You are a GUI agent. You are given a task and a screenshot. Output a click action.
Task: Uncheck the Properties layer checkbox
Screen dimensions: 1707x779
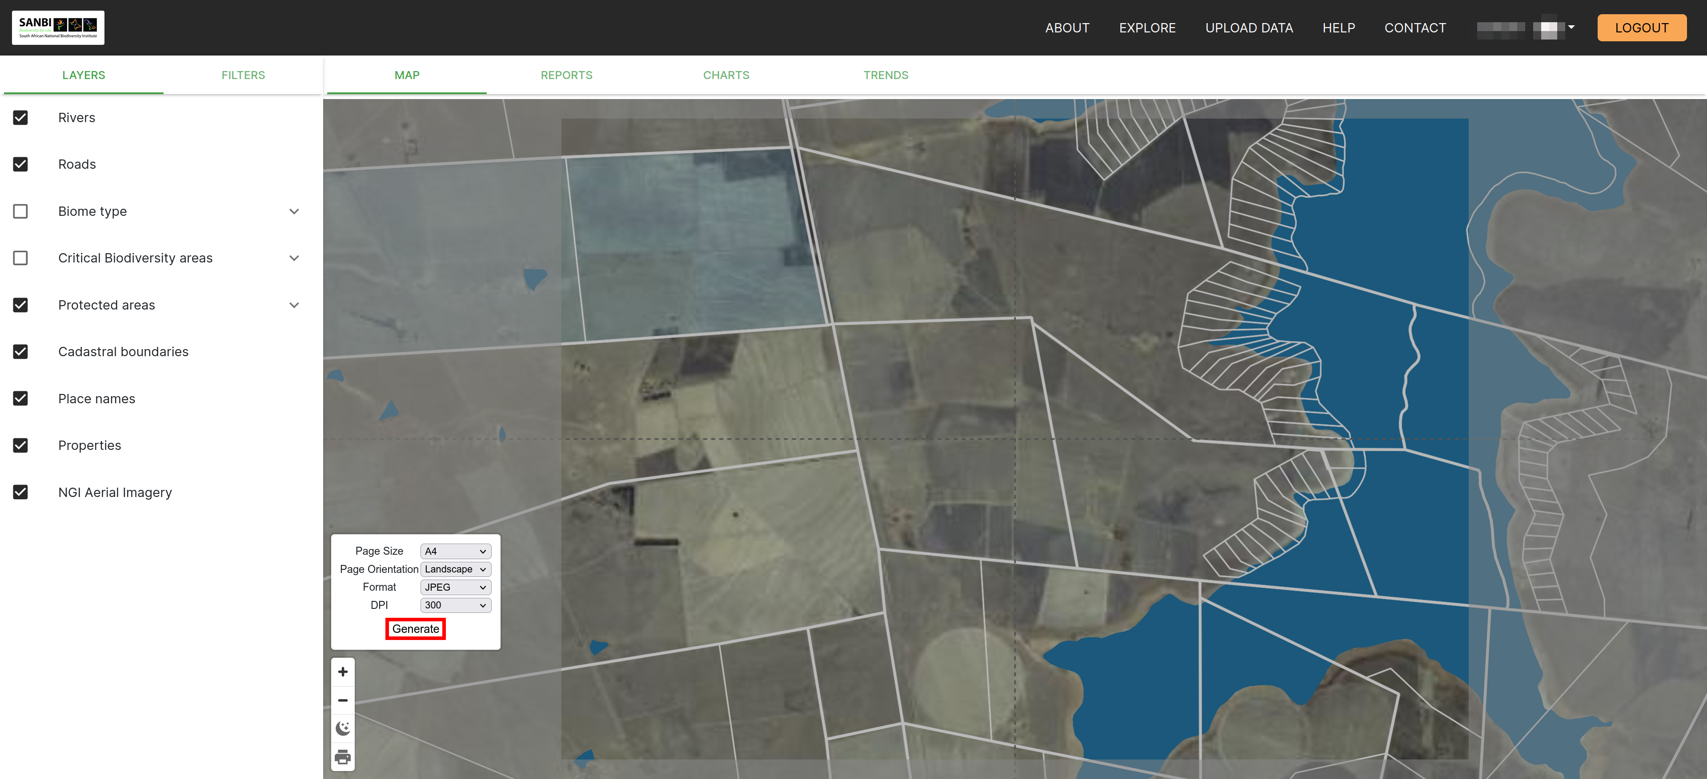(20, 445)
